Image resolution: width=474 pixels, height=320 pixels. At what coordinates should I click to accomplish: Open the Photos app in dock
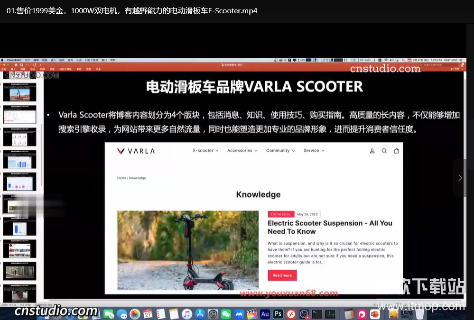click(135, 314)
